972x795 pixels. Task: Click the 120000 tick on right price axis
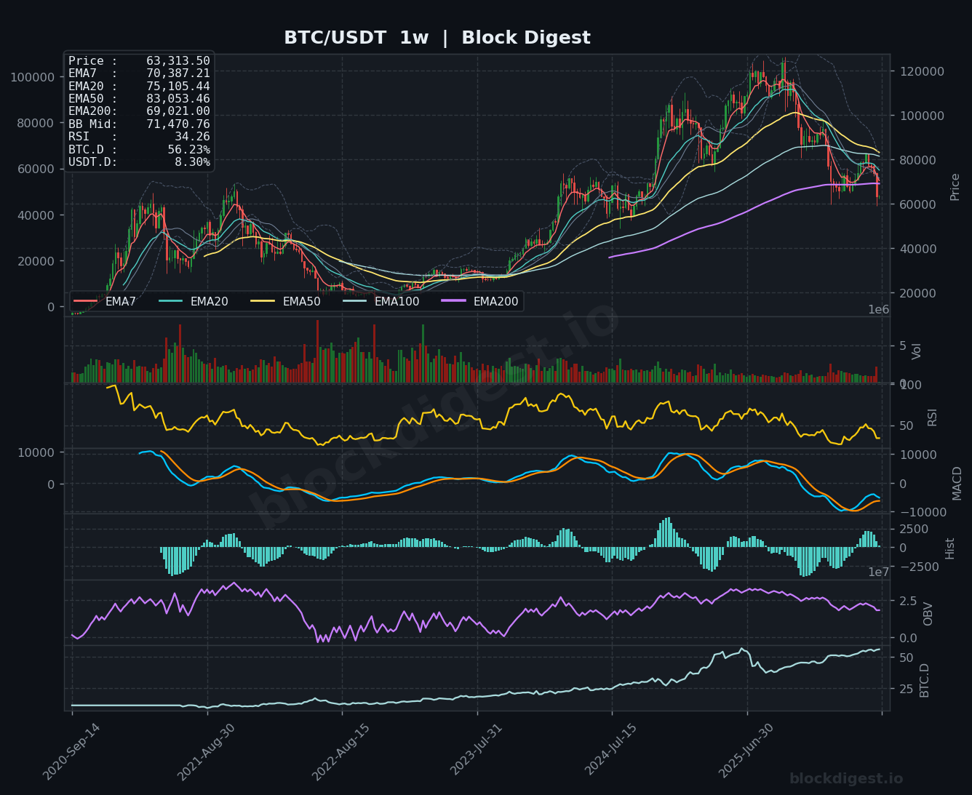click(922, 71)
